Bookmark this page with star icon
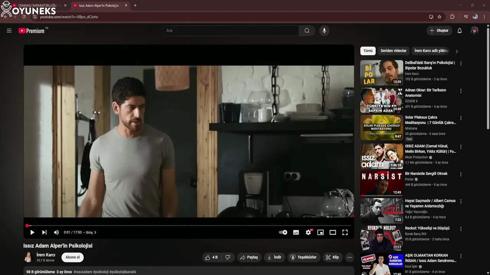490x275 pixels. pos(439,17)
